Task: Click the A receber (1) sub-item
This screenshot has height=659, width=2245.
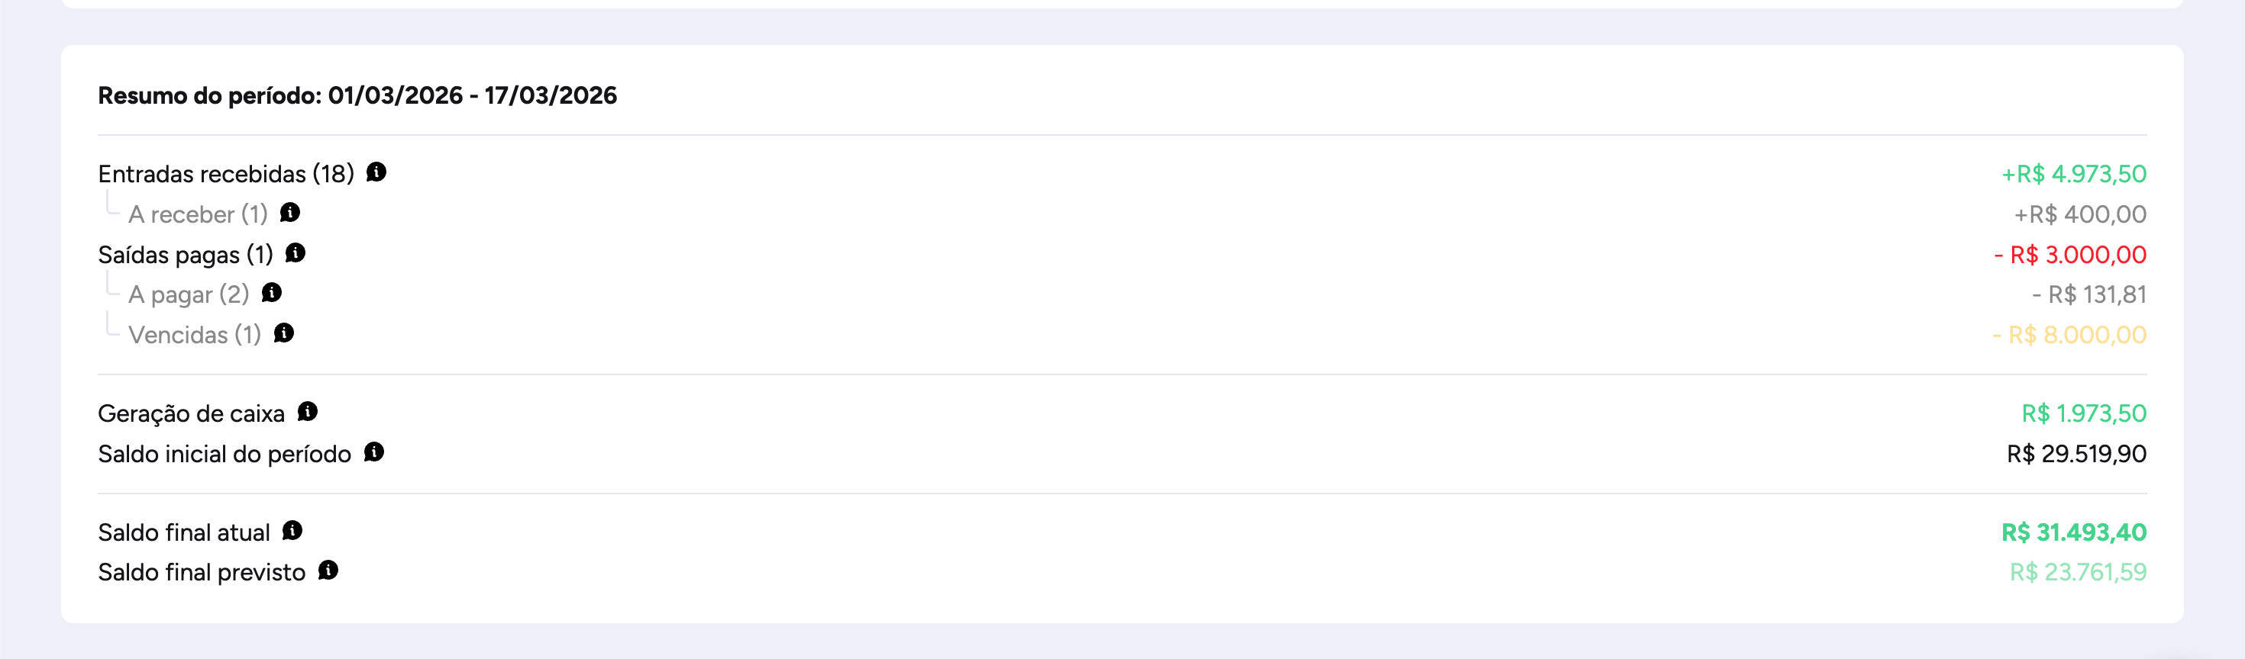Action: click(x=198, y=214)
